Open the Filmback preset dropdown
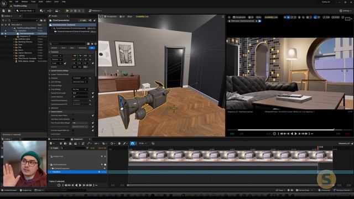This screenshot has width=354, height=199. pos(80,78)
